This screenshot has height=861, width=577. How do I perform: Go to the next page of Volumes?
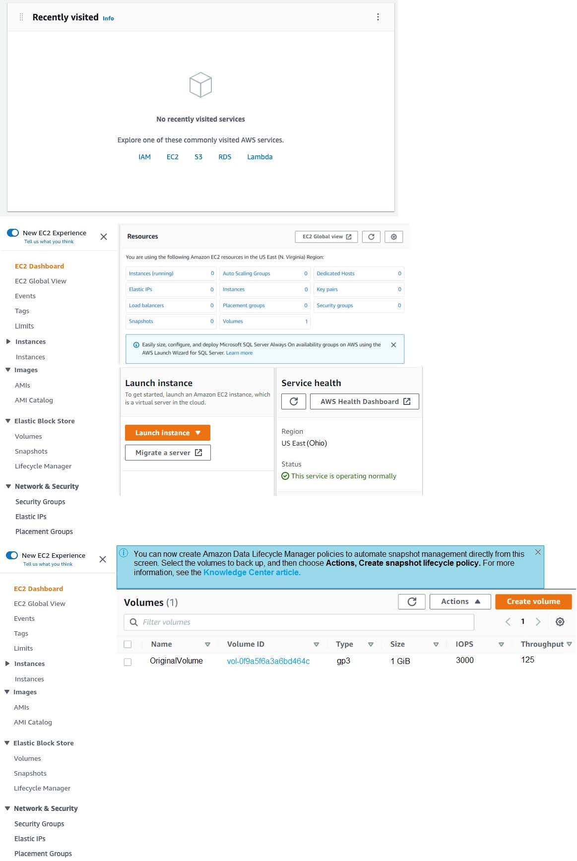tap(538, 622)
